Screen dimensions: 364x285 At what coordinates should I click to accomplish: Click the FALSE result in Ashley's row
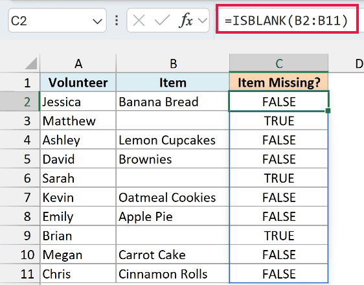pyautogui.click(x=279, y=140)
